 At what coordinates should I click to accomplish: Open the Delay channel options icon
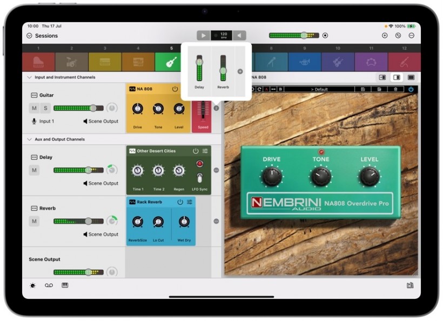tap(34, 157)
